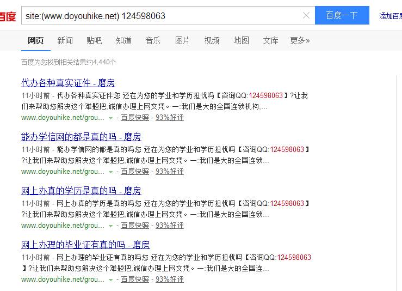Open result 网上办真的学历是真的吗 - 磨房
This screenshot has height=291, width=402.
coord(81,191)
